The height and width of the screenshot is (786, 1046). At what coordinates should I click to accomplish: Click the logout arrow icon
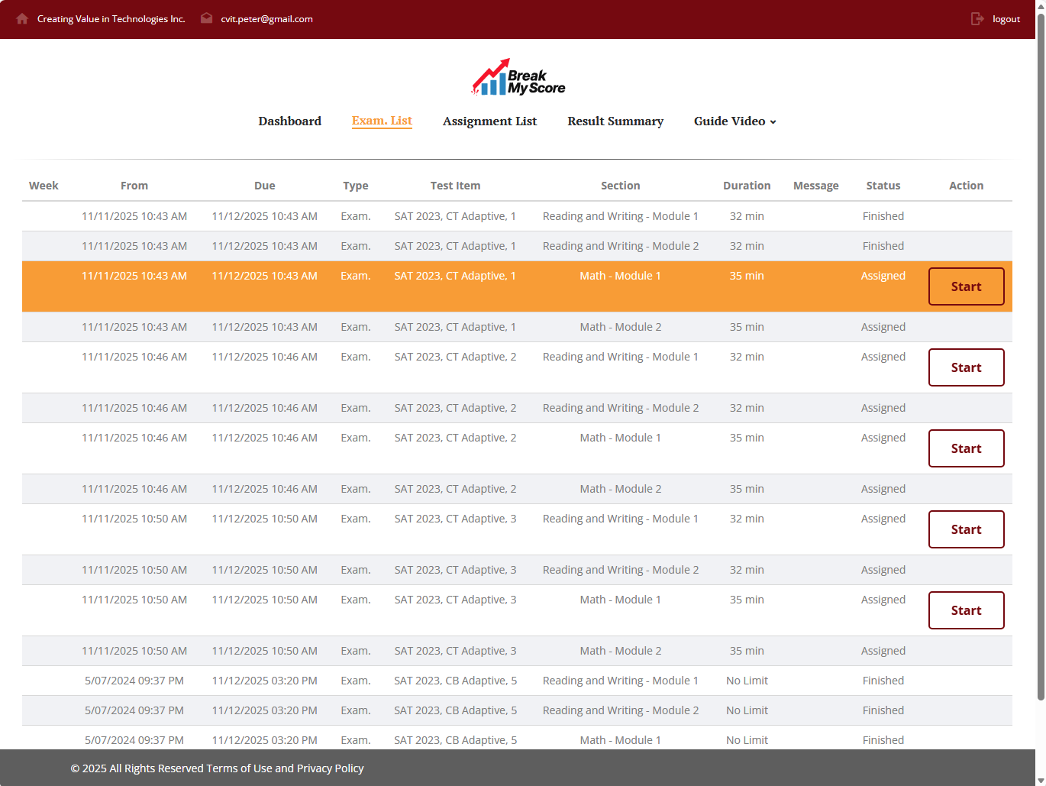pos(977,18)
